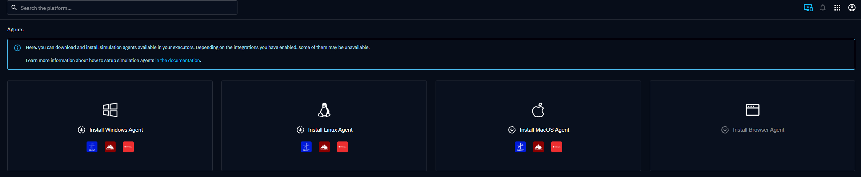Open the notifications bell
Image resolution: width=861 pixels, height=177 pixels.
coord(823,8)
